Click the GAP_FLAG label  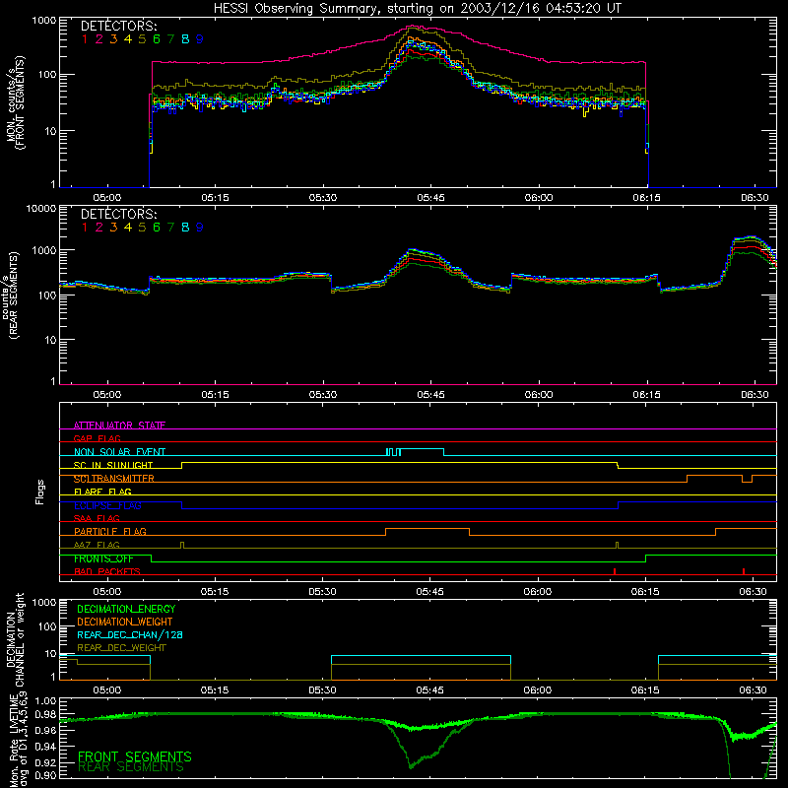(97, 438)
